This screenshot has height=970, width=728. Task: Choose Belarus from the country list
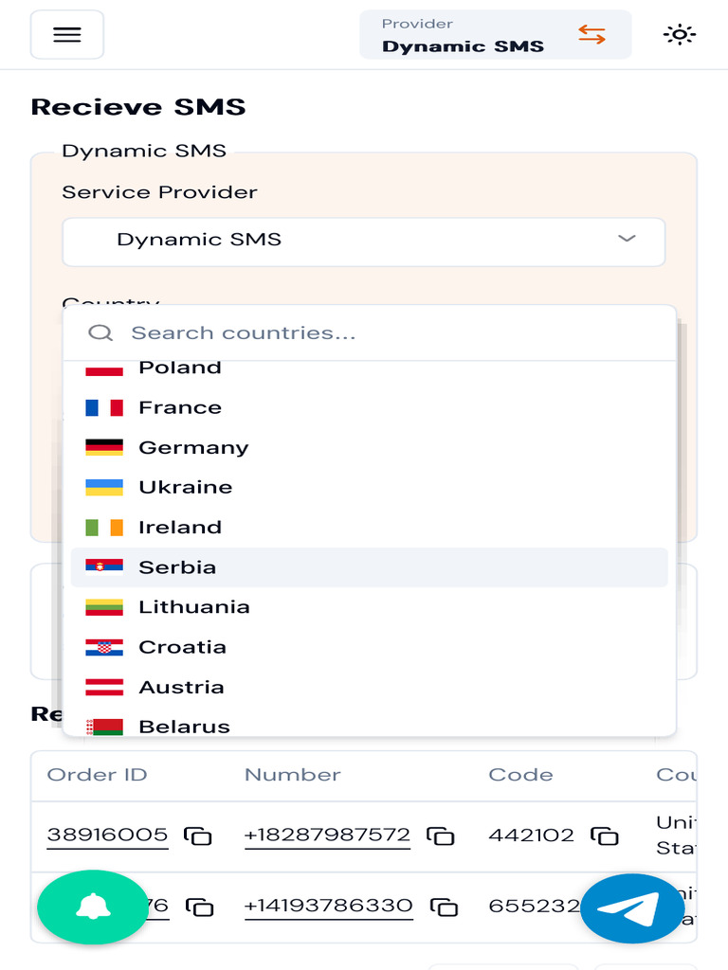pyautogui.click(x=369, y=723)
